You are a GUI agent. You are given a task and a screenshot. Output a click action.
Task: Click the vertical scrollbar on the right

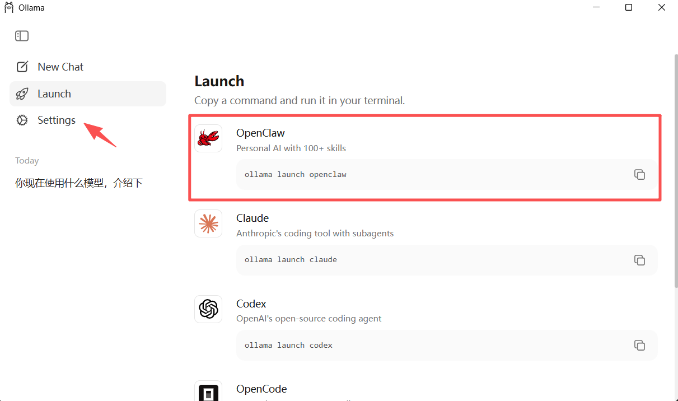click(x=675, y=168)
